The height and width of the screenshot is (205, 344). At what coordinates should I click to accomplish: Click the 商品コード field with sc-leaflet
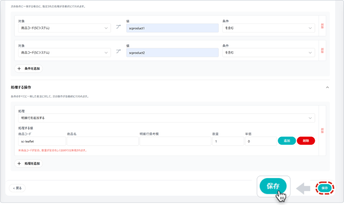click(x=42, y=141)
